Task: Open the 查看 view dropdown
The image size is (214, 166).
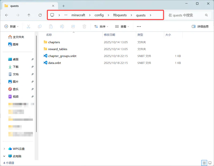Action: pyautogui.click(x=122, y=26)
